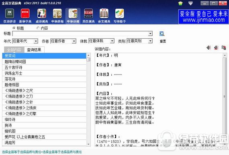Open the 写作助手 writing assistant
229x155 pixels.
tap(120, 16)
